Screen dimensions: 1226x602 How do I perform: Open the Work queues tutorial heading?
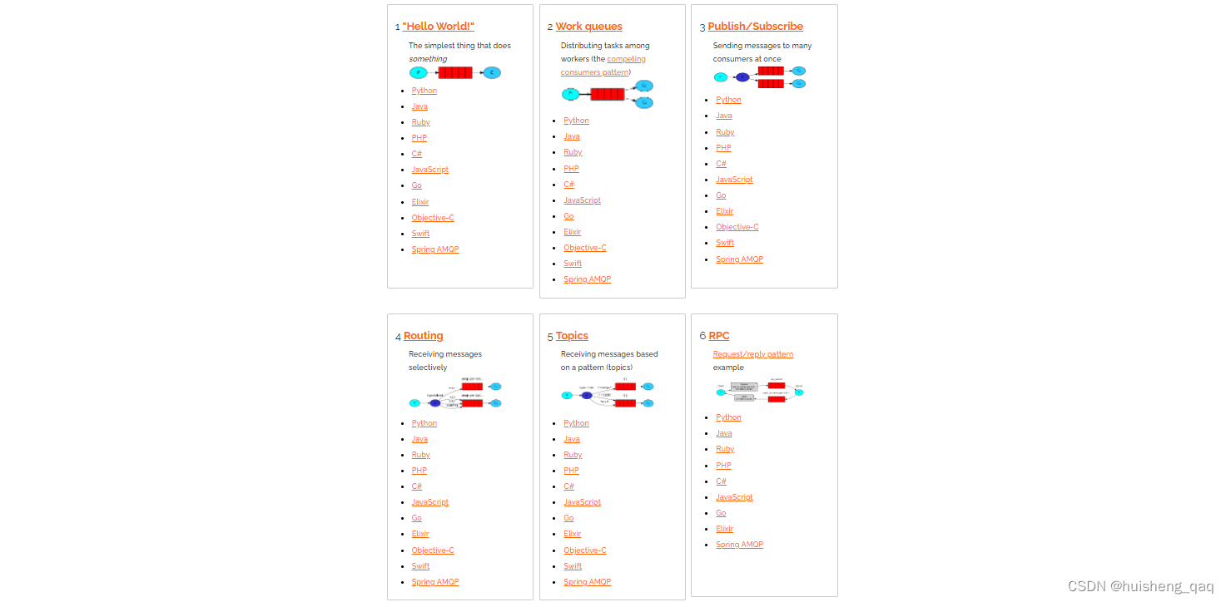click(x=588, y=27)
